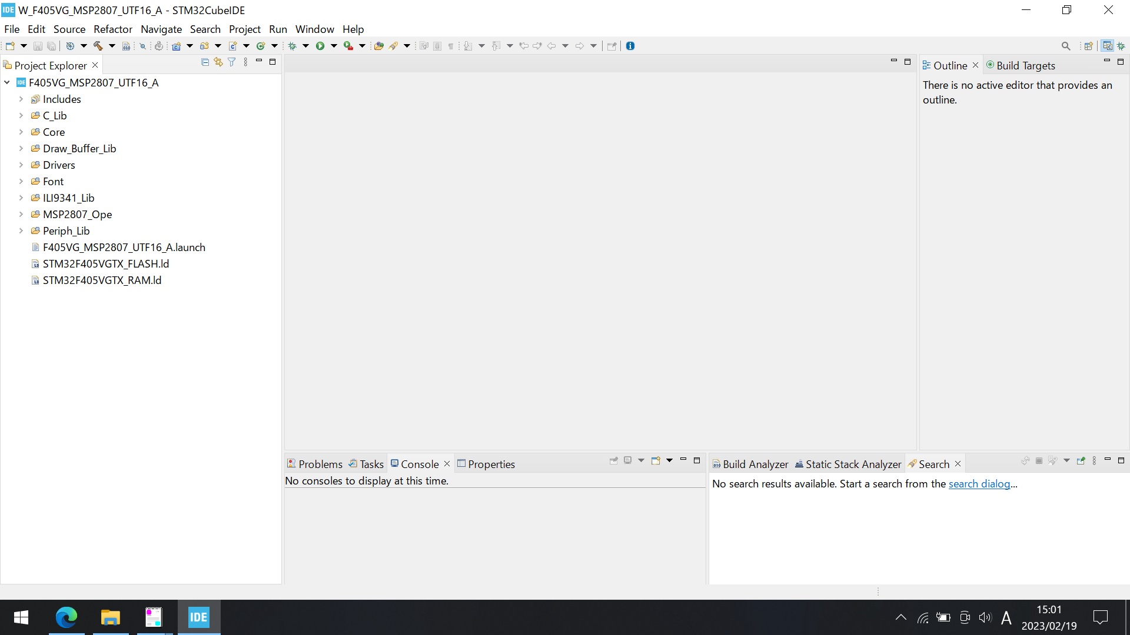Open Microsoft Edge from the taskbar
This screenshot has height=635, width=1130.
(x=66, y=617)
